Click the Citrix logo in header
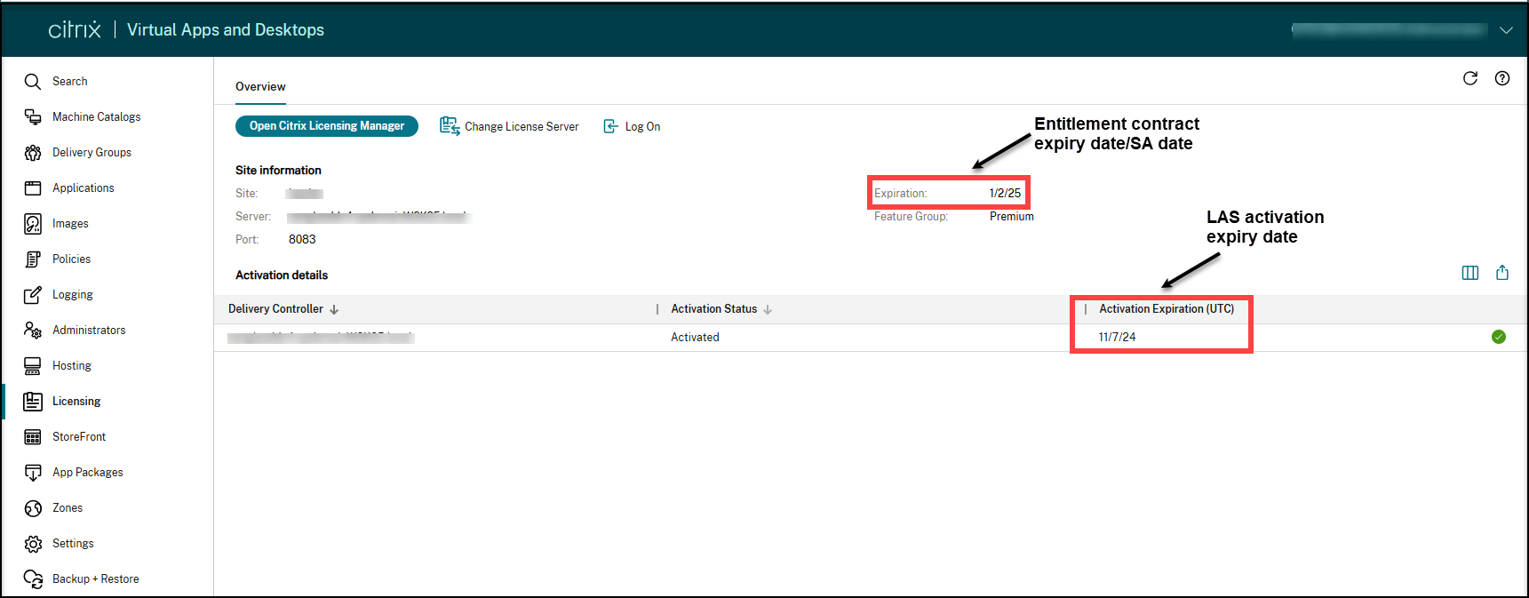This screenshot has height=598, width=1529. click(x=75, y=29)
